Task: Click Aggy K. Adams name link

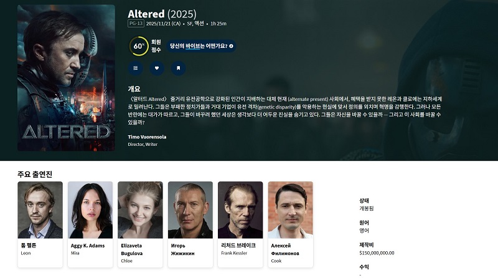Action: click(x=88, y=246)
